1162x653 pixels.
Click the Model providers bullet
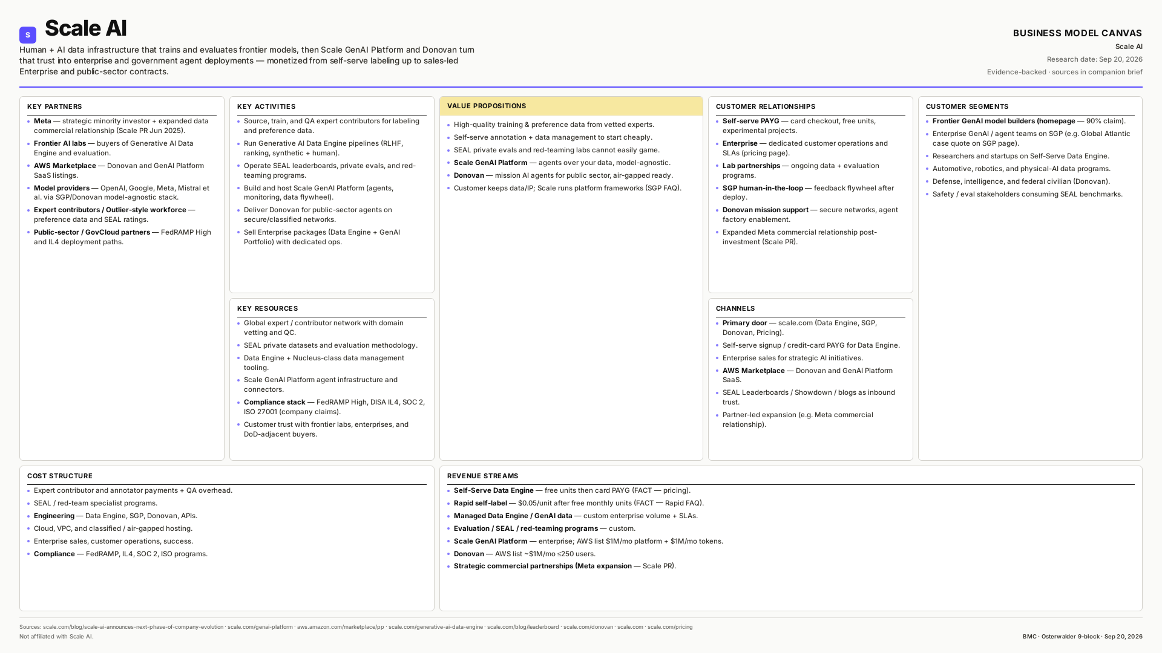[122, 193]
